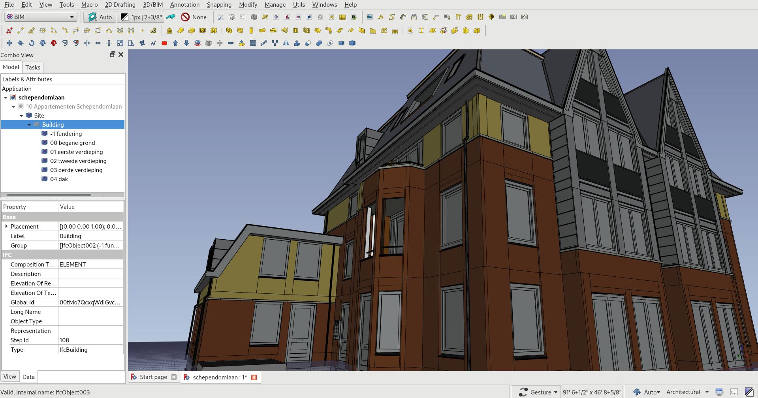Select the Wall tool
This screenshot has width=758, height=398.
[229, 30]
